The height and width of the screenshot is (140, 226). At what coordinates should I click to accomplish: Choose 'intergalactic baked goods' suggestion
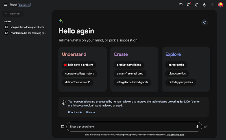coord(132,82)
